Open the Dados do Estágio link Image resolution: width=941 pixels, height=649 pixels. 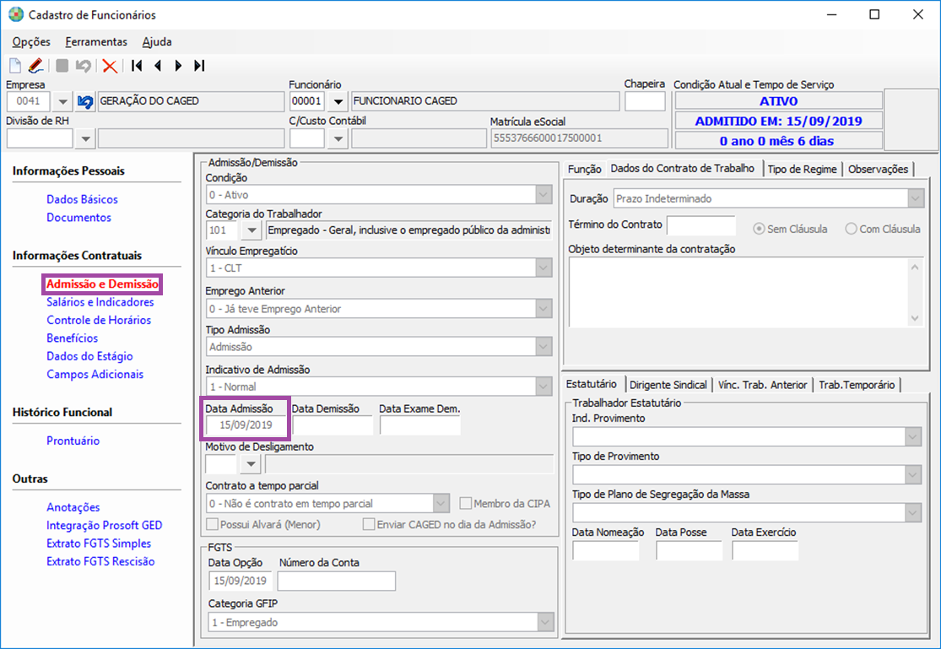pos(89,356)
